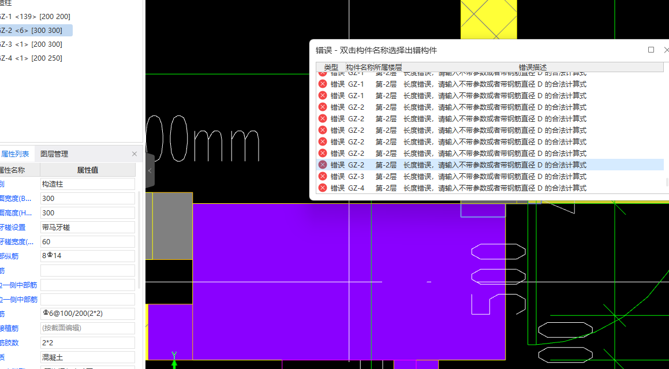Click the 构造柱 property value field

click(x=88, y=184)
